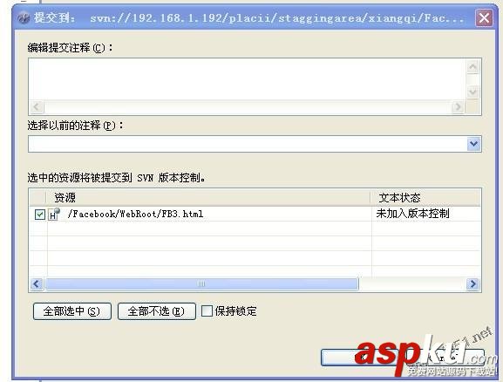Click comment box scroll left arrow

pos(37,106)
